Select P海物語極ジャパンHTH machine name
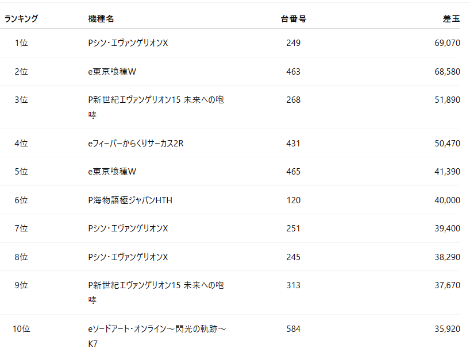 [x=130, y=200]
